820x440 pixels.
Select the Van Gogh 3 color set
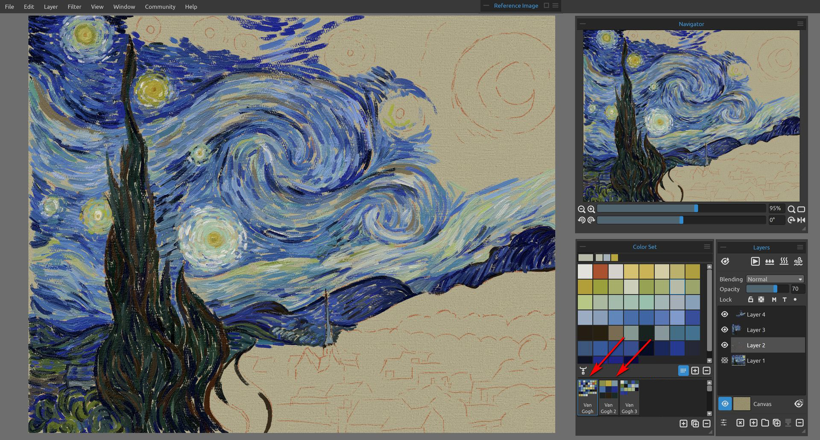pos(629,397)
